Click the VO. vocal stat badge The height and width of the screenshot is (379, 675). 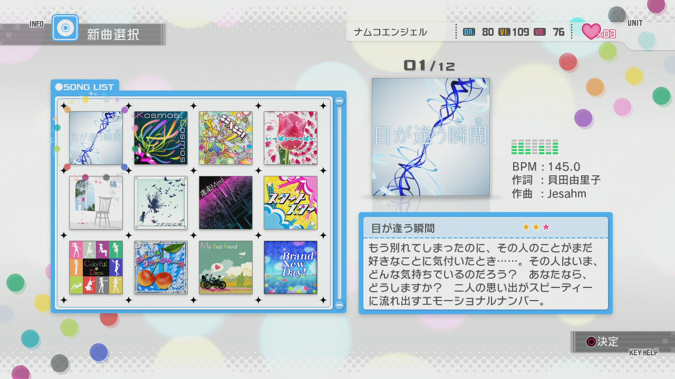[539, 32]
